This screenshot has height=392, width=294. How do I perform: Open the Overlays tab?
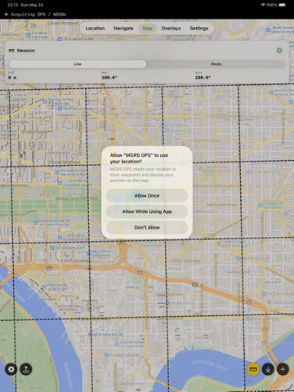click(x=171, y=29)
